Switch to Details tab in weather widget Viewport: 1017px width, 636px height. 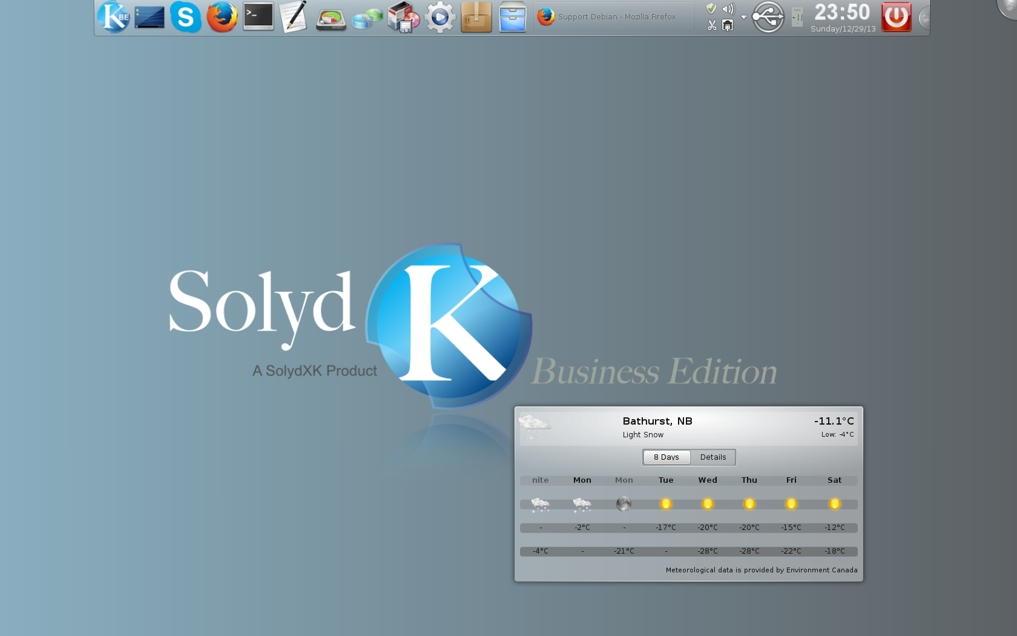[x=713, y=457]
